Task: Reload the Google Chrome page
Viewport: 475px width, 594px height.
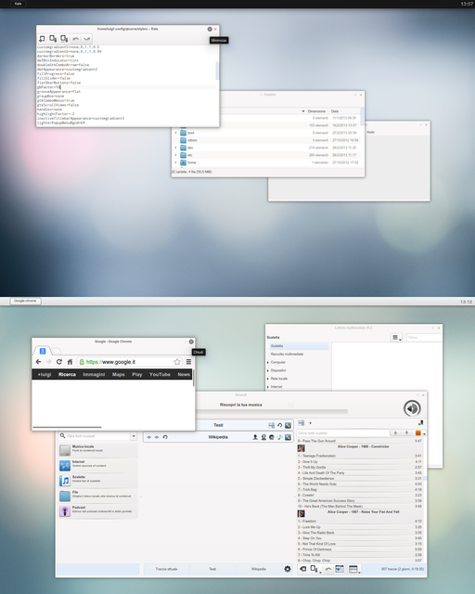Action: point(59,362)
